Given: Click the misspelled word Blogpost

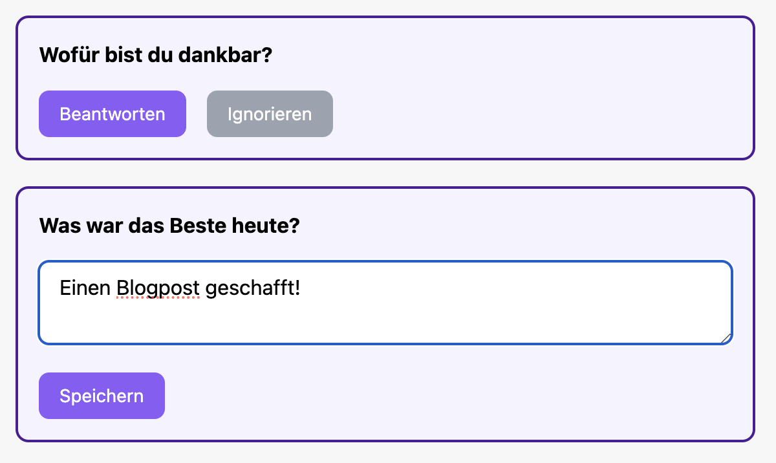Looking at the screenshot, I should click(156, 288).
